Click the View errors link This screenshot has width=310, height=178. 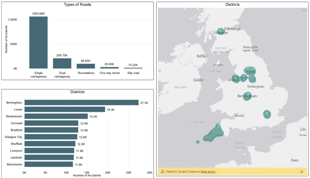208,172
